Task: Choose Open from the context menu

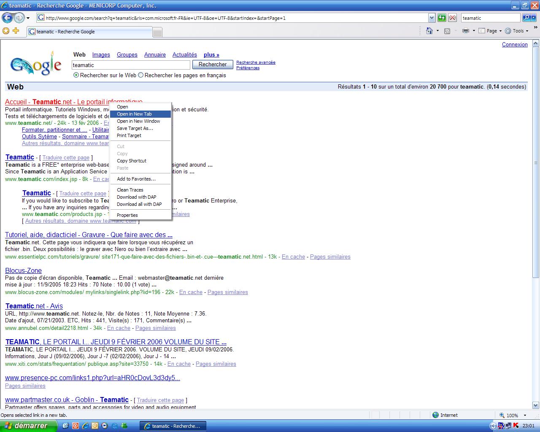Action: tap(140, 107)
